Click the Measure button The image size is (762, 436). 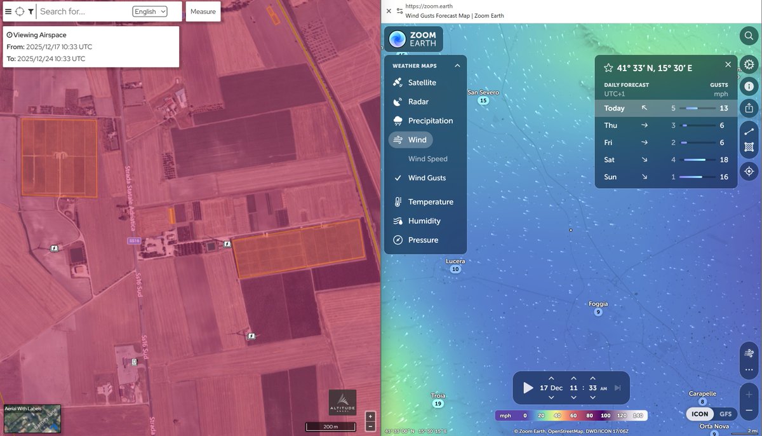[x=203, y=11]
